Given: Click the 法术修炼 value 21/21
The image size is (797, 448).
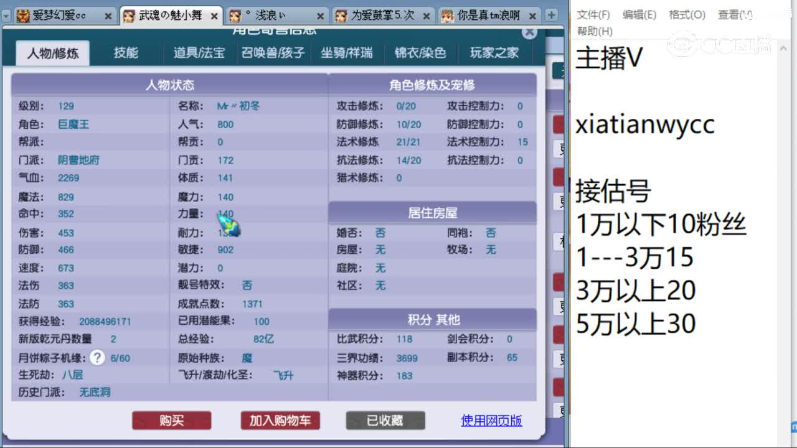Looking at the screenshot, I should (408, 142).
